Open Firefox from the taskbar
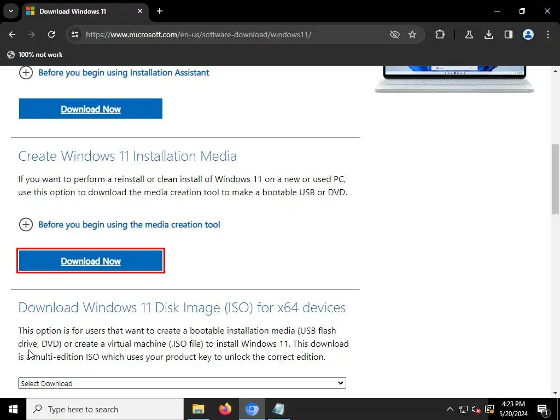The image size is (560, 420). pyautogui.click(x=225, y=409)
